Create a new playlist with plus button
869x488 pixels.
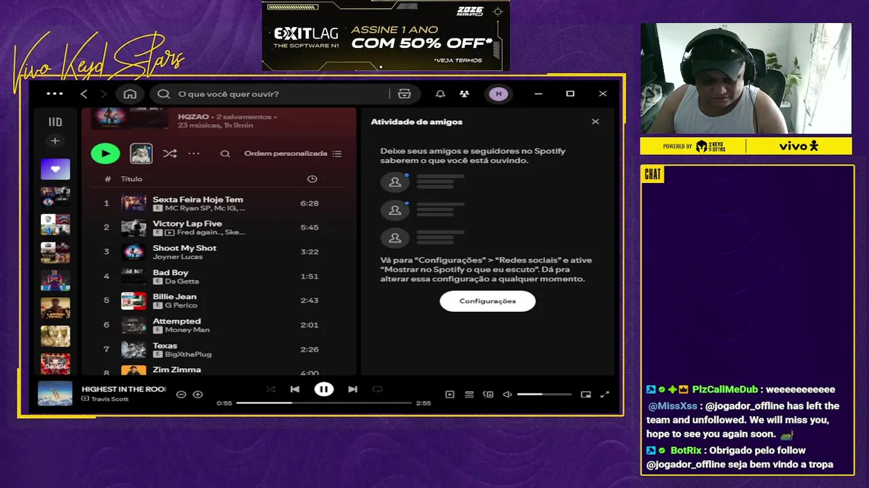[55, 141]
